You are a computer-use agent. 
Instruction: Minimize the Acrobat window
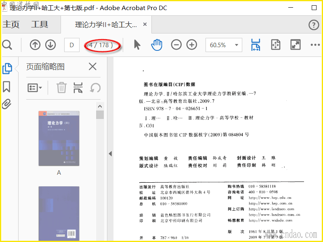[x=291, y=8]
